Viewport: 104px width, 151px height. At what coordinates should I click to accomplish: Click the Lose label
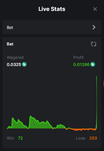(x=81, y=138)
